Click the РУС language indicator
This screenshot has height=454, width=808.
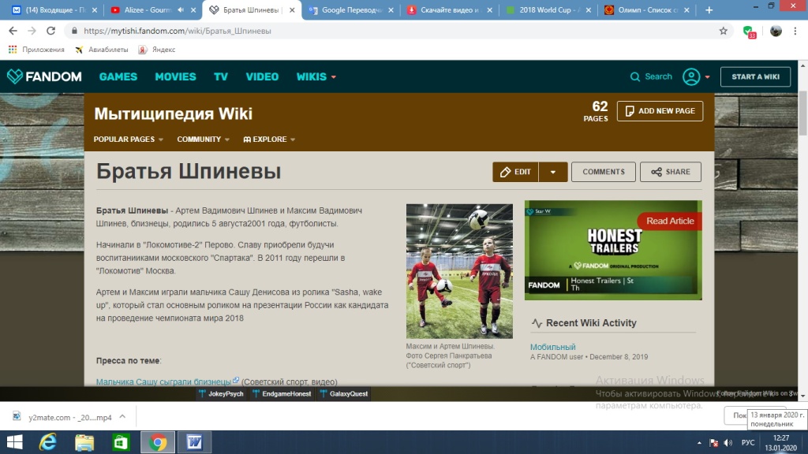(748, 443)
